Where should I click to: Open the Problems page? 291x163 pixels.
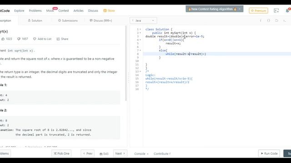coord(35,11)
